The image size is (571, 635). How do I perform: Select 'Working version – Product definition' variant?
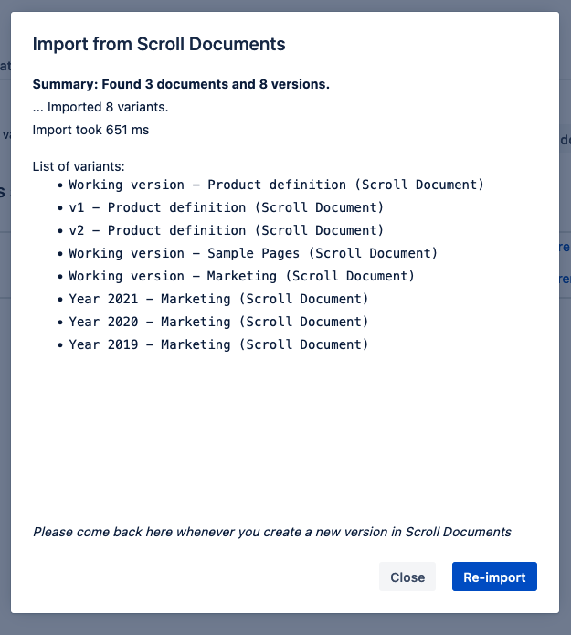(x=276, y=185)
